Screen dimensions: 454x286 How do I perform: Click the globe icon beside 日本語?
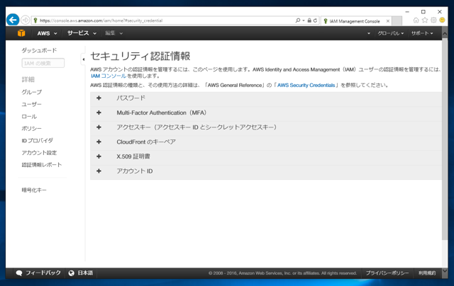tap(71, 273)
